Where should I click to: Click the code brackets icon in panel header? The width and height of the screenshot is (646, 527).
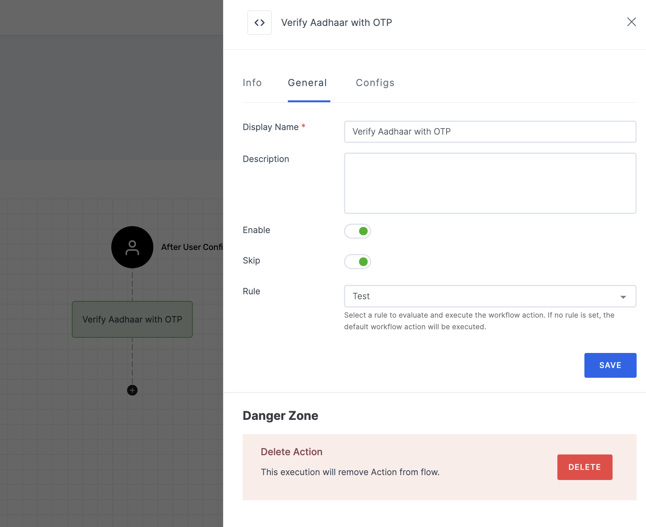(x=260, y=23)
